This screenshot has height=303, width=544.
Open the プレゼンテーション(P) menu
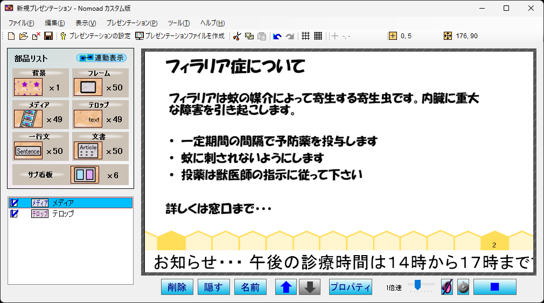132,23
